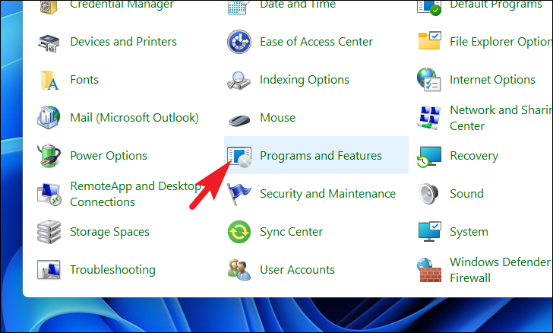
Task: Open the Power Options battery icon
Action: pos(49,156)
